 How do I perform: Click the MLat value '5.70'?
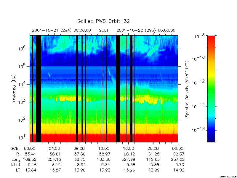click(x=180, y=165)
